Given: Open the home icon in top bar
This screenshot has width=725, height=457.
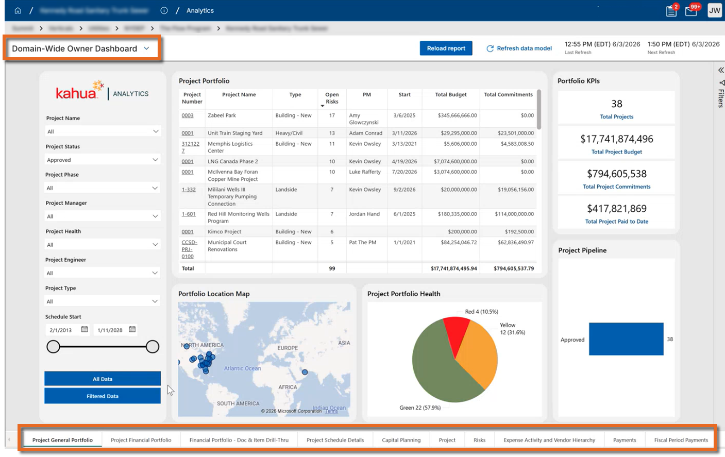Looking at the screenshot, I should pyautogui.click(x=18, y=10).
